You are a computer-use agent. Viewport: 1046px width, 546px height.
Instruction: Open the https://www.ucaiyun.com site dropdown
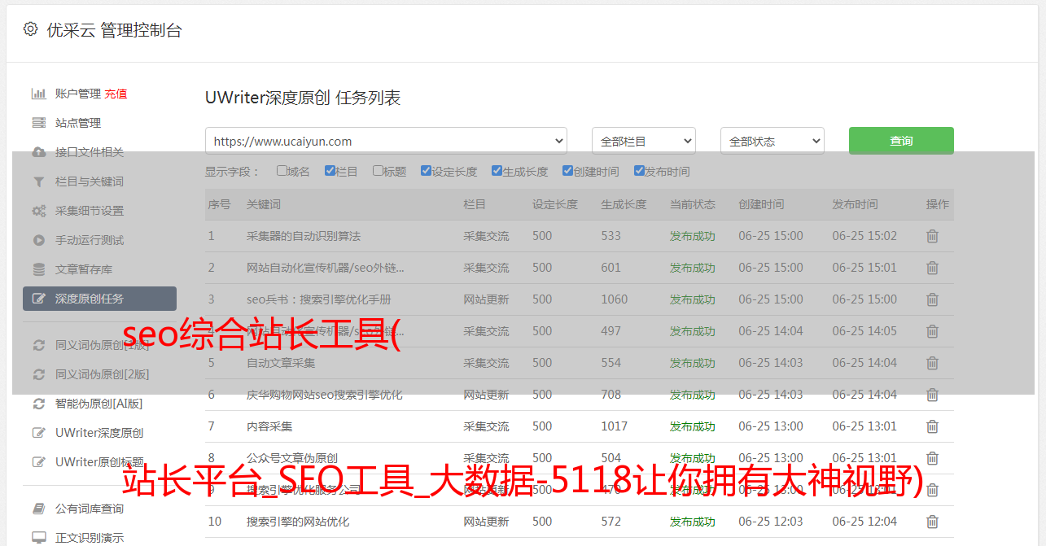tap(386, 141)
